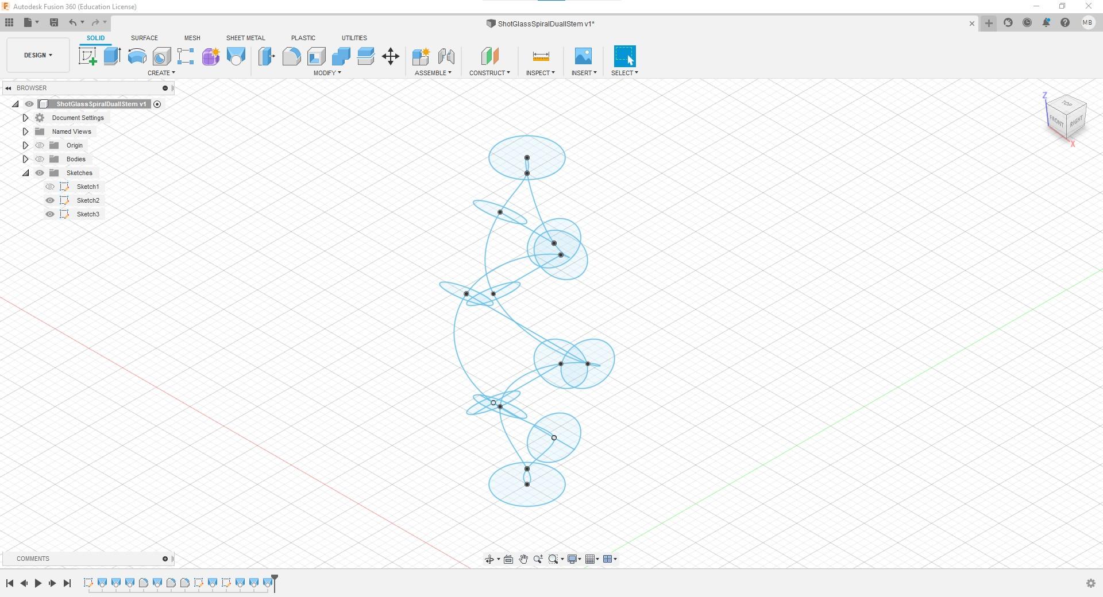
Task: Select the Look At tool
Action: [x=508, y=559]
